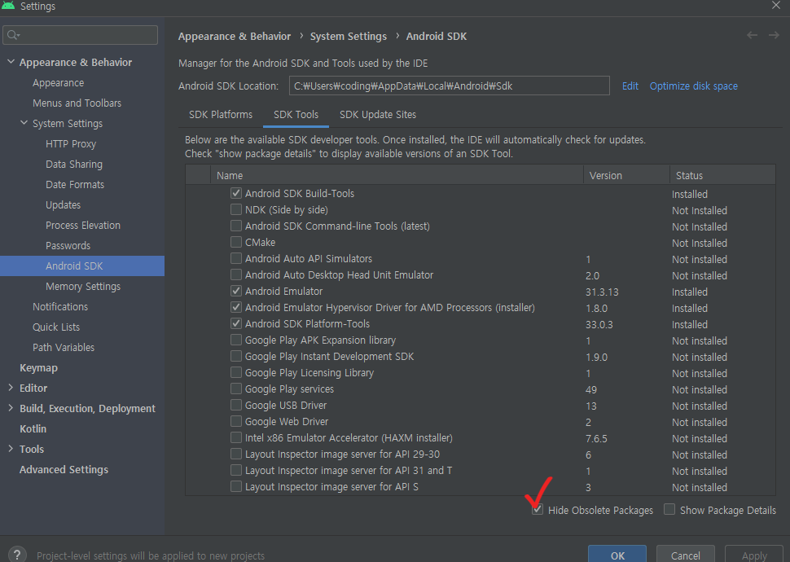Select Notifications in sidebar

tap(60, 306)
